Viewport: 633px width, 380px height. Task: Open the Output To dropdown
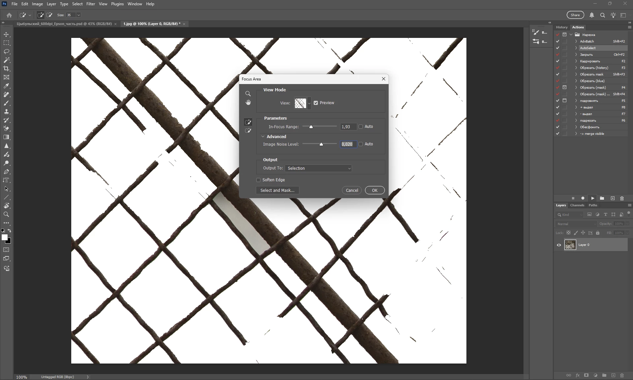318,168
